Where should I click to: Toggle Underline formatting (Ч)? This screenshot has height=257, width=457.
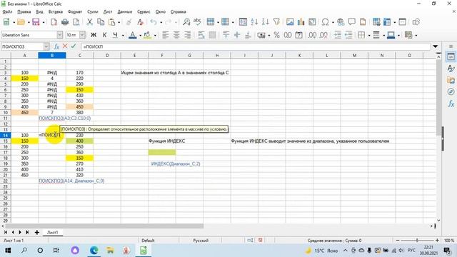point(116,35)
